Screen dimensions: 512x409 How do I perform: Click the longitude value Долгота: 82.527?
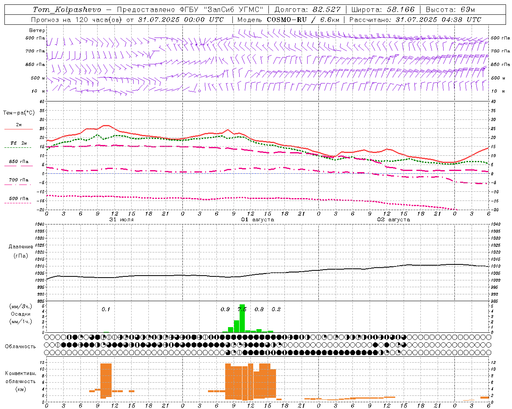[x=308, y=10]
